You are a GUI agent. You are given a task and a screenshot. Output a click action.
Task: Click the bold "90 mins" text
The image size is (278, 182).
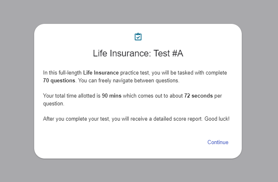[x=111, y=96]
